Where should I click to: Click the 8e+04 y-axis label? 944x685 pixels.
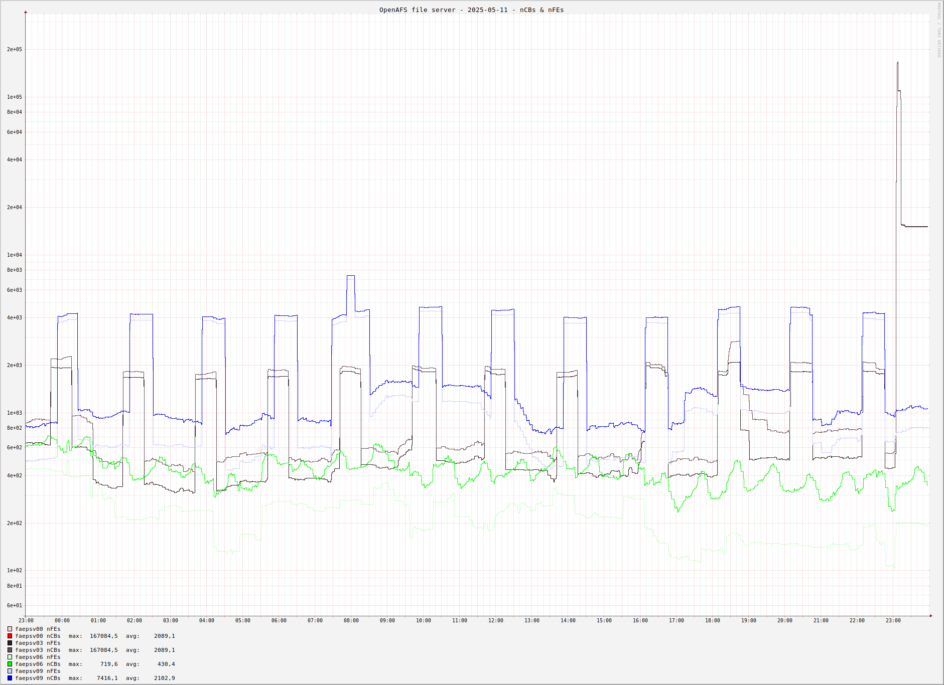15,112
